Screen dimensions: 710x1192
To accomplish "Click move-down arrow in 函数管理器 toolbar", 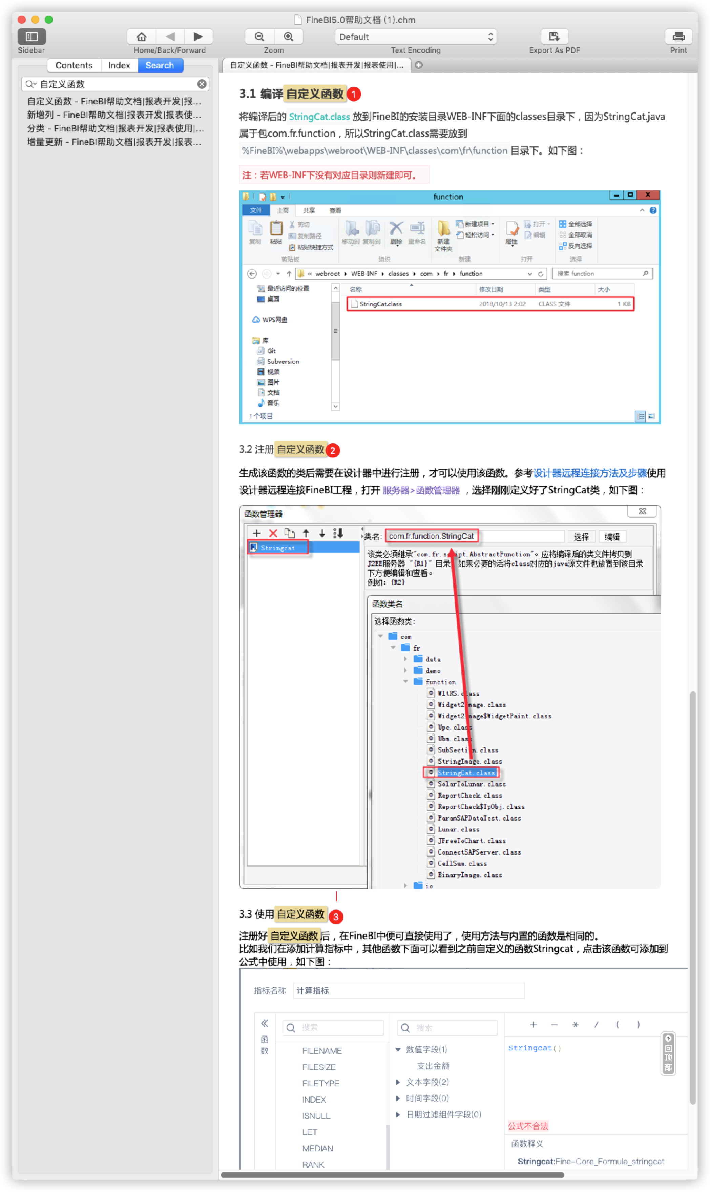I will tap(322, 533).
